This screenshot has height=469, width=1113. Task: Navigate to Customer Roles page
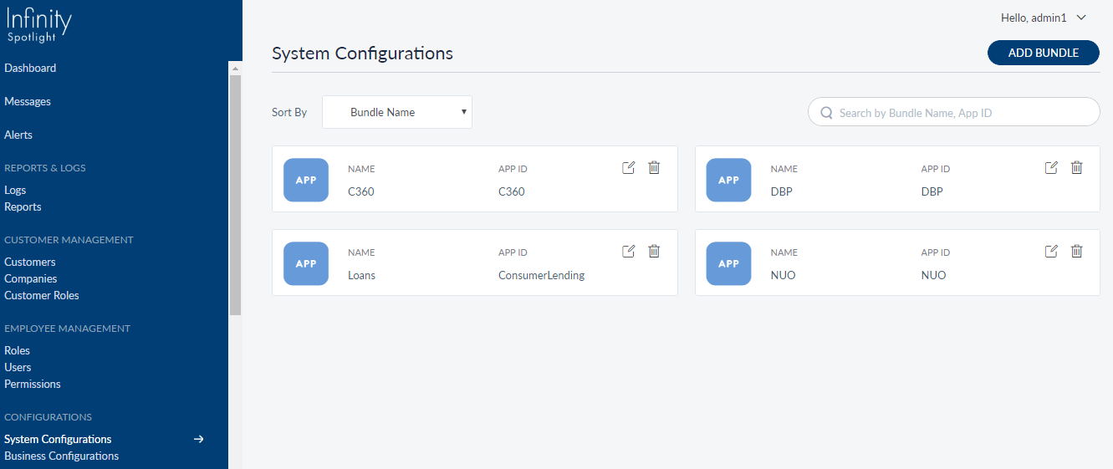pos(42,295)
